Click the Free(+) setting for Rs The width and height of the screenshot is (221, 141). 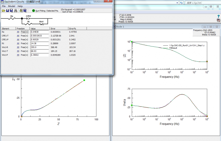coord(25,32)
